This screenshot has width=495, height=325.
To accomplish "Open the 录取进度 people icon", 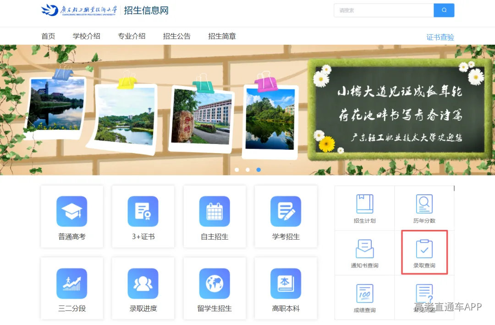I will (x=143, y=283).
